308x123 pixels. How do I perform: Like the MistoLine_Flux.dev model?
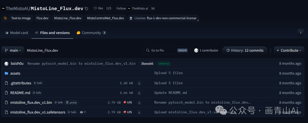click(98, 8)
